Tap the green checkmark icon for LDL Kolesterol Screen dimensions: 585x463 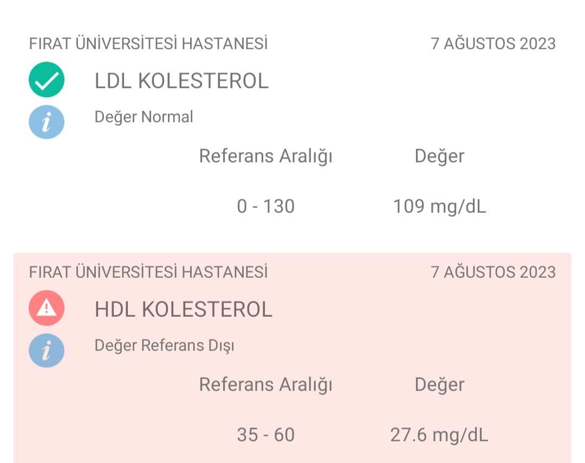[47, 80]
